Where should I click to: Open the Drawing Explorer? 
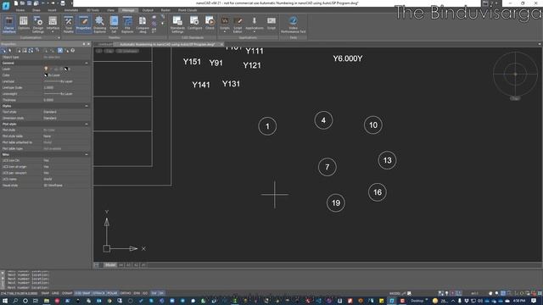99,25
